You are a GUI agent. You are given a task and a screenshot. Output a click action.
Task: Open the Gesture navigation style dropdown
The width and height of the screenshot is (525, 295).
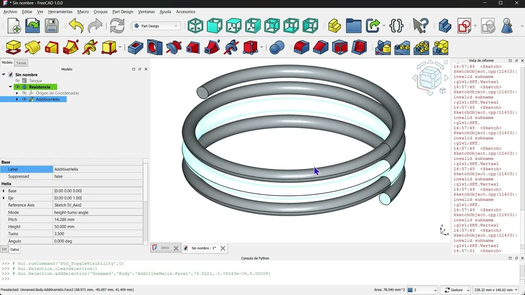point(455,290)
